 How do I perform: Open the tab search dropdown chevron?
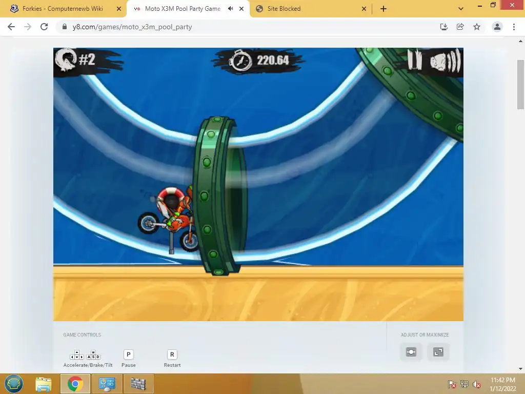click(x=461, y=9)
